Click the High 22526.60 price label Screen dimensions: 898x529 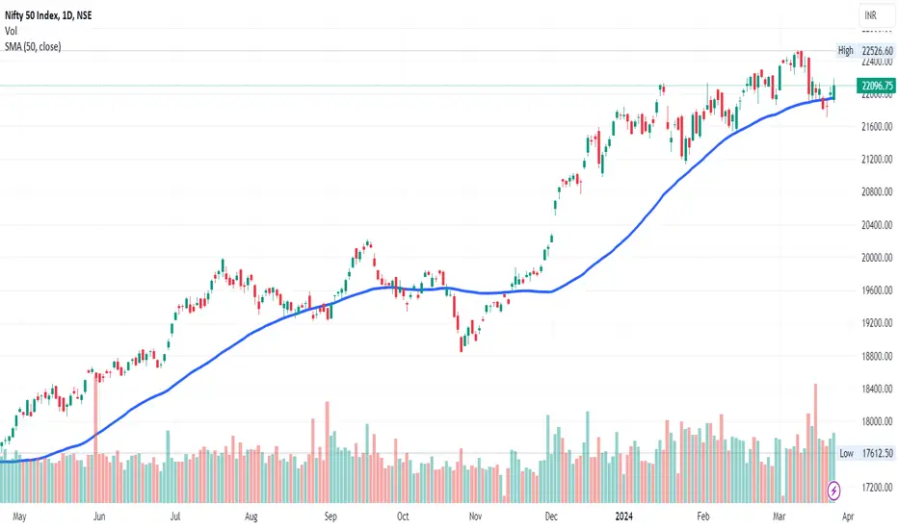(865, 50)
